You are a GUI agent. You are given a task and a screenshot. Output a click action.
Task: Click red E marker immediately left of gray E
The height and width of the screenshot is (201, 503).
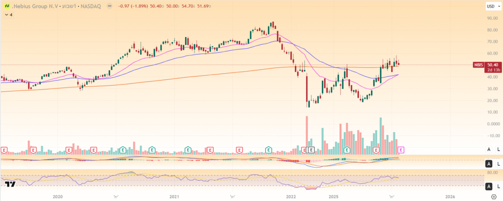304,149
